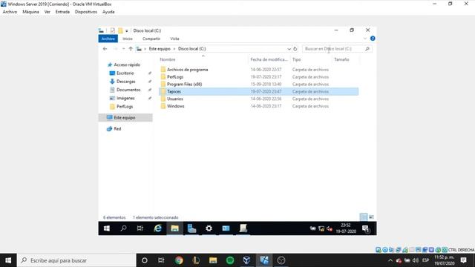Click Disco local (C:) breadcrumb segment
The width and height of the screenshot is (475, 267).
[x=191, y=49]
